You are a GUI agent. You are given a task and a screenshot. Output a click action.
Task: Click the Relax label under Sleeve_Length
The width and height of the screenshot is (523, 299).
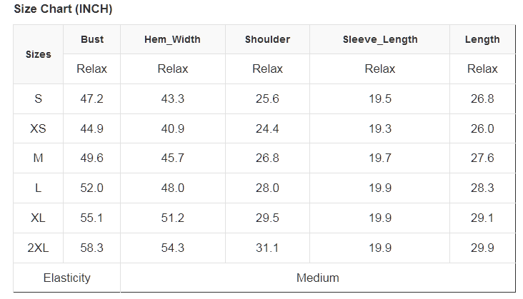[x=379, y=69]
